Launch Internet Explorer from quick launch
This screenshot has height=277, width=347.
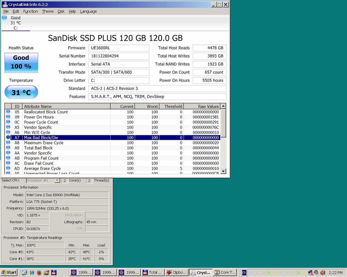32,272
